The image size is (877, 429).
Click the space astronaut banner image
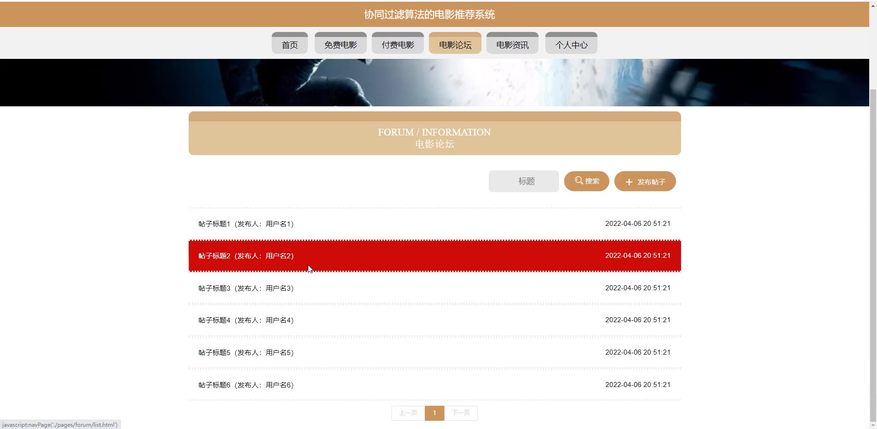pos(434,83)
